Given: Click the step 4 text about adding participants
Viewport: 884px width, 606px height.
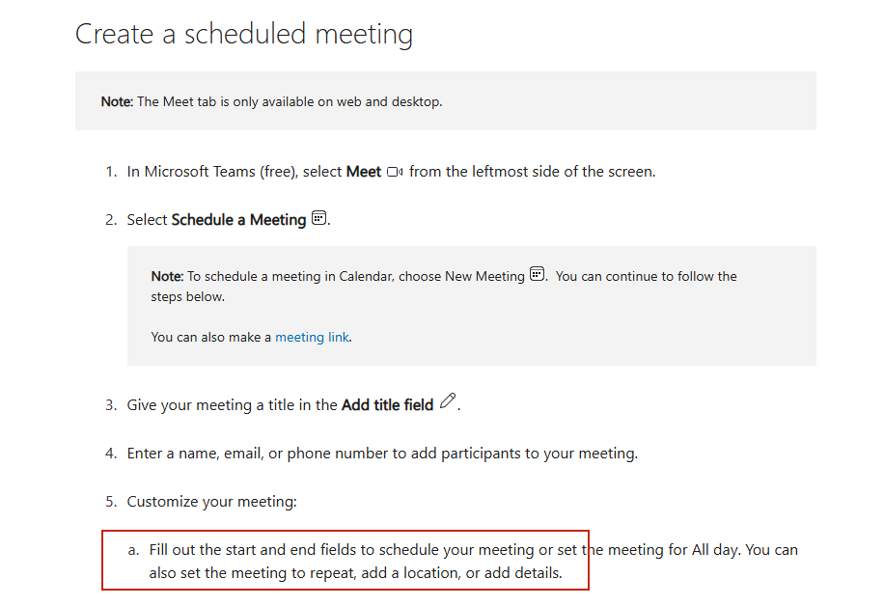Looking at the screenshot, I should click(382, 454).
